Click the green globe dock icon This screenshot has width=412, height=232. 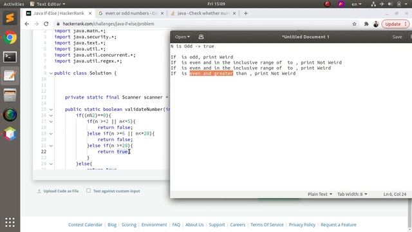[10, 115]
